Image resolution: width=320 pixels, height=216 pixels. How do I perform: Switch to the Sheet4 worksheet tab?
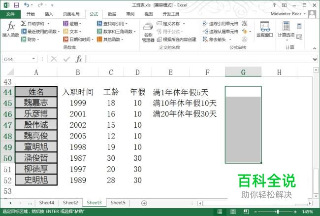click(x=47, y=203)
